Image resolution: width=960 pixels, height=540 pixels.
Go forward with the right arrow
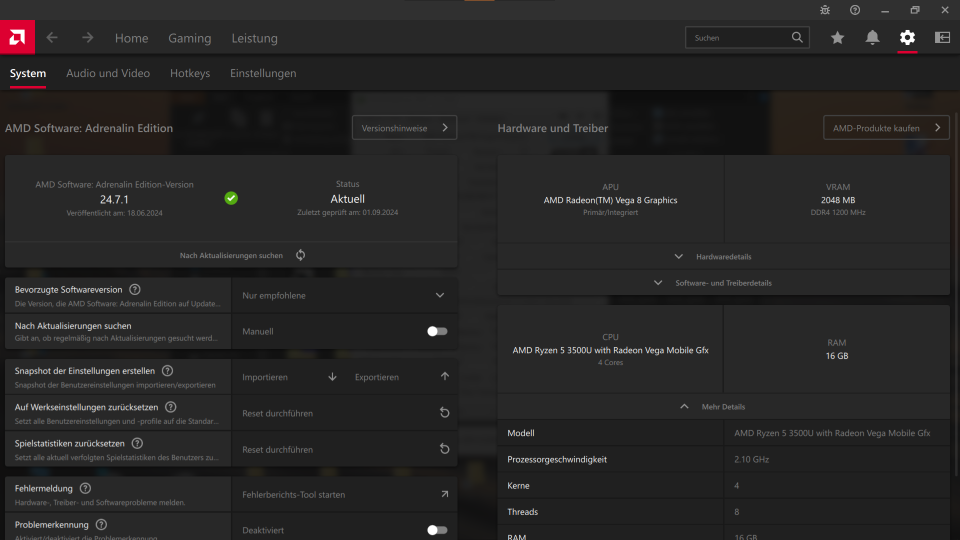click(x=87, y=37)
